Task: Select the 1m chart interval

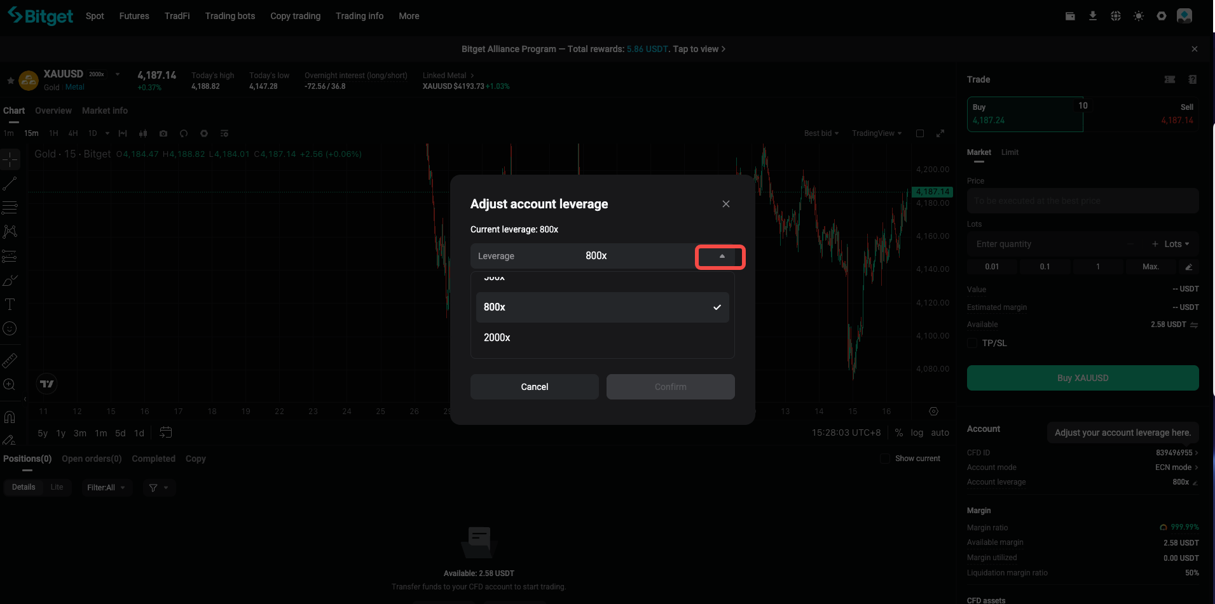Action: [8, 133]
